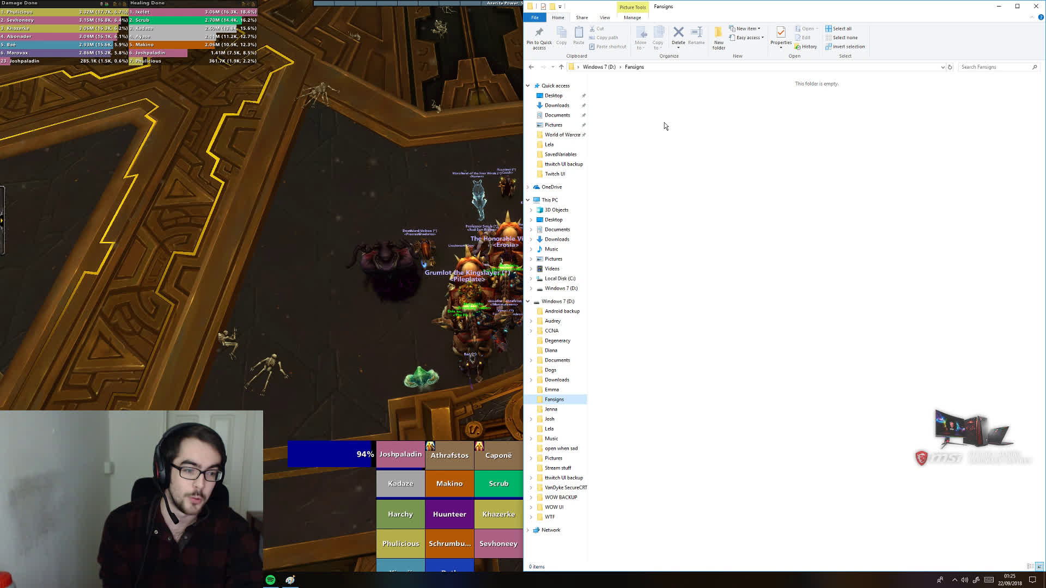Click Select none to clear selection
The height and width of the screenshot is (588, 1046).
coord(843,37)
